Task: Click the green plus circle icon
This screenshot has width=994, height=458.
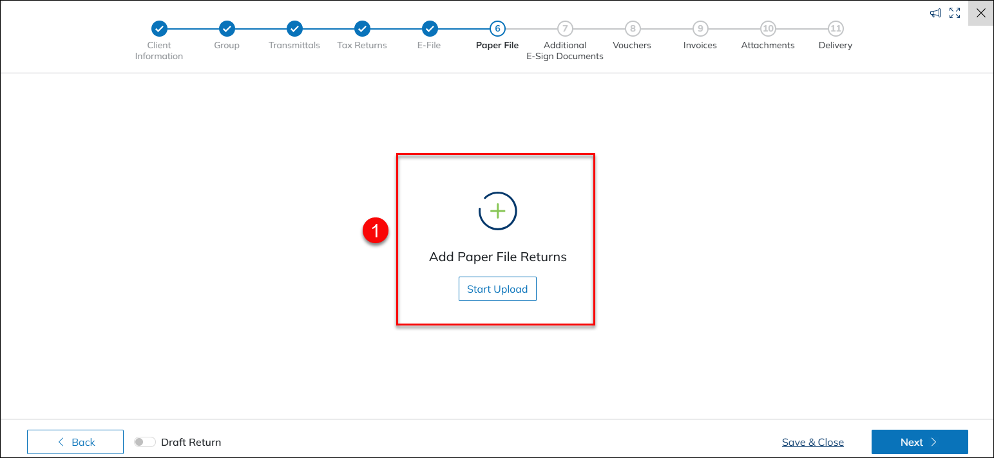Action: (497, 211)
